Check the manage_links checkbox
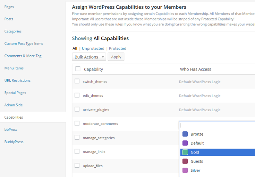The image size is (255, 177). point(77,151)
